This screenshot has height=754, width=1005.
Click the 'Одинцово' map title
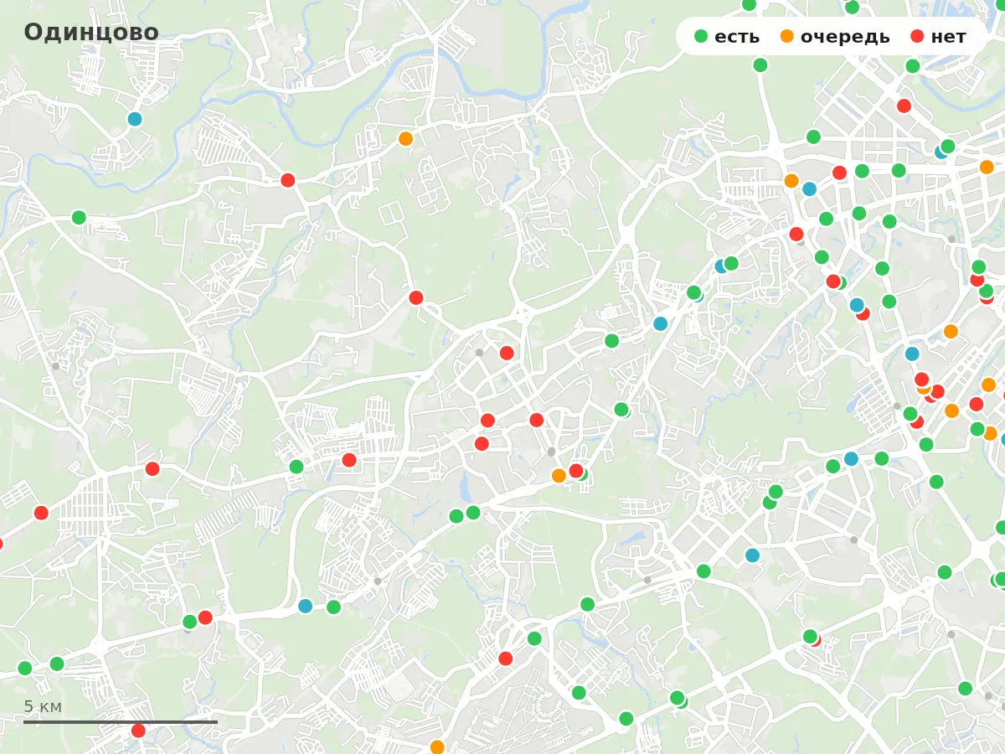click(91, 32)
